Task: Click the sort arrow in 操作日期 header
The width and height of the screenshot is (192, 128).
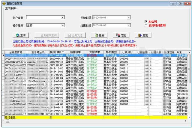Action: coord(63,52)
